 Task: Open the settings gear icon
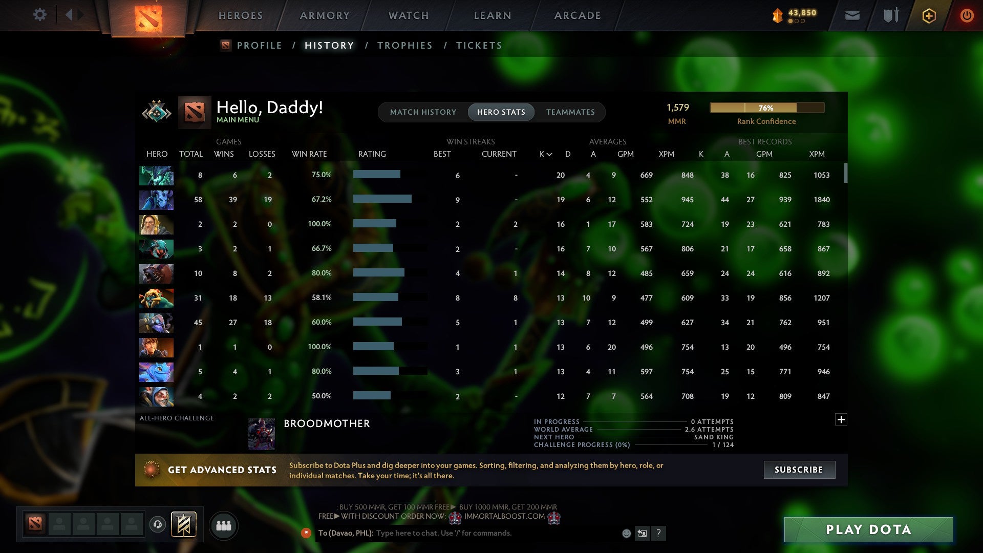(x=40, y=15)
